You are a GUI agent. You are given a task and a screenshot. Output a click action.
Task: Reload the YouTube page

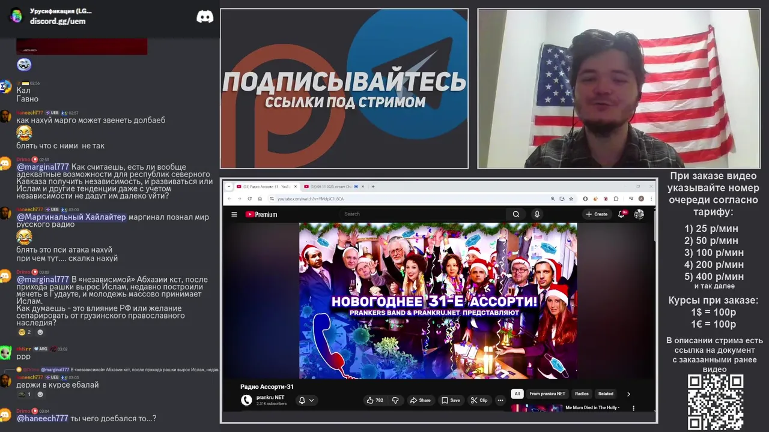tap(249, 199)
